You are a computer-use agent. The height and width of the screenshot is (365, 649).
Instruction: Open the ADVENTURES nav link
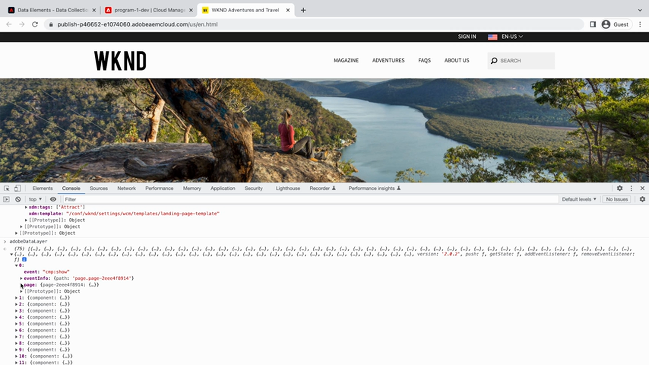coord(388,60)
